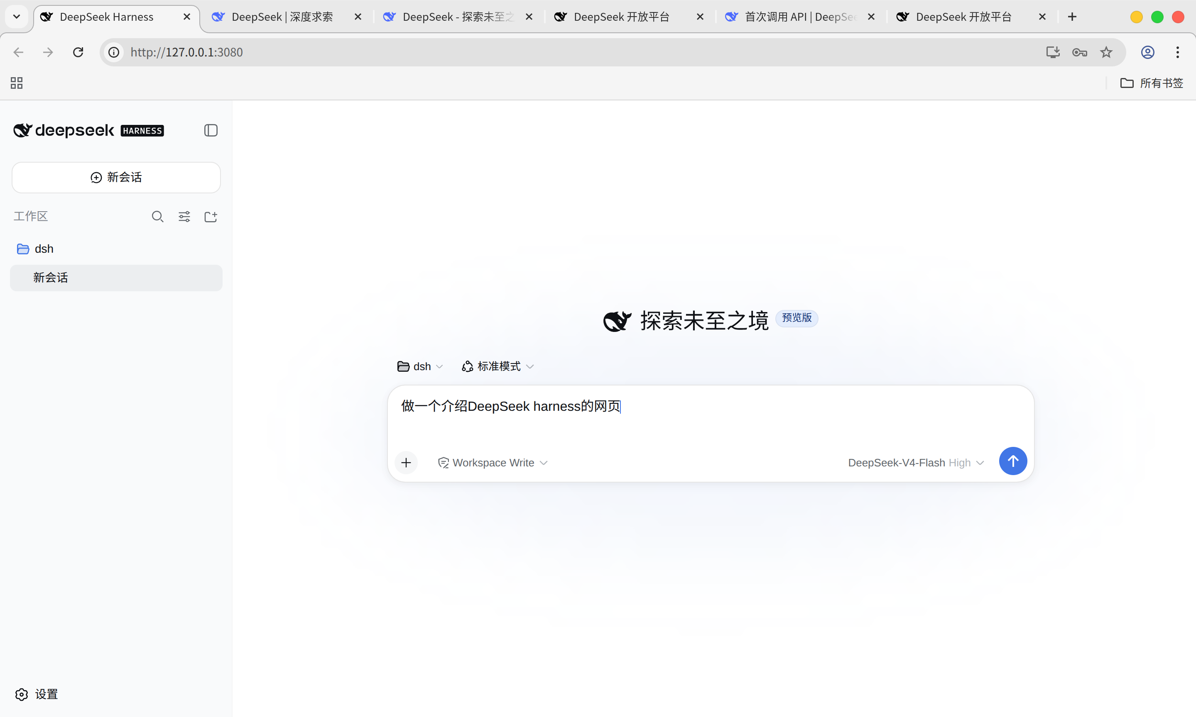Viewport: 1196px width, 717px height.
Task: Search workspaces with the magnifier icon
Action: pyautogui.click(x=157, y=217)
